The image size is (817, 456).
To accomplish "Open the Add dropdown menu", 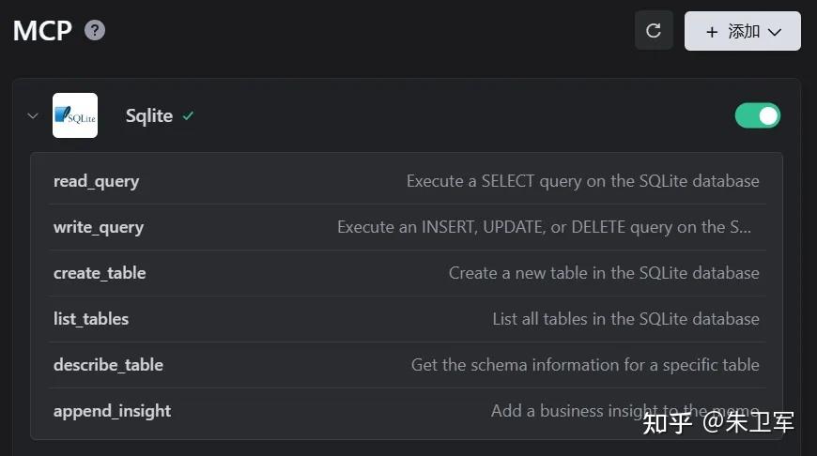I will coord(742,31).
